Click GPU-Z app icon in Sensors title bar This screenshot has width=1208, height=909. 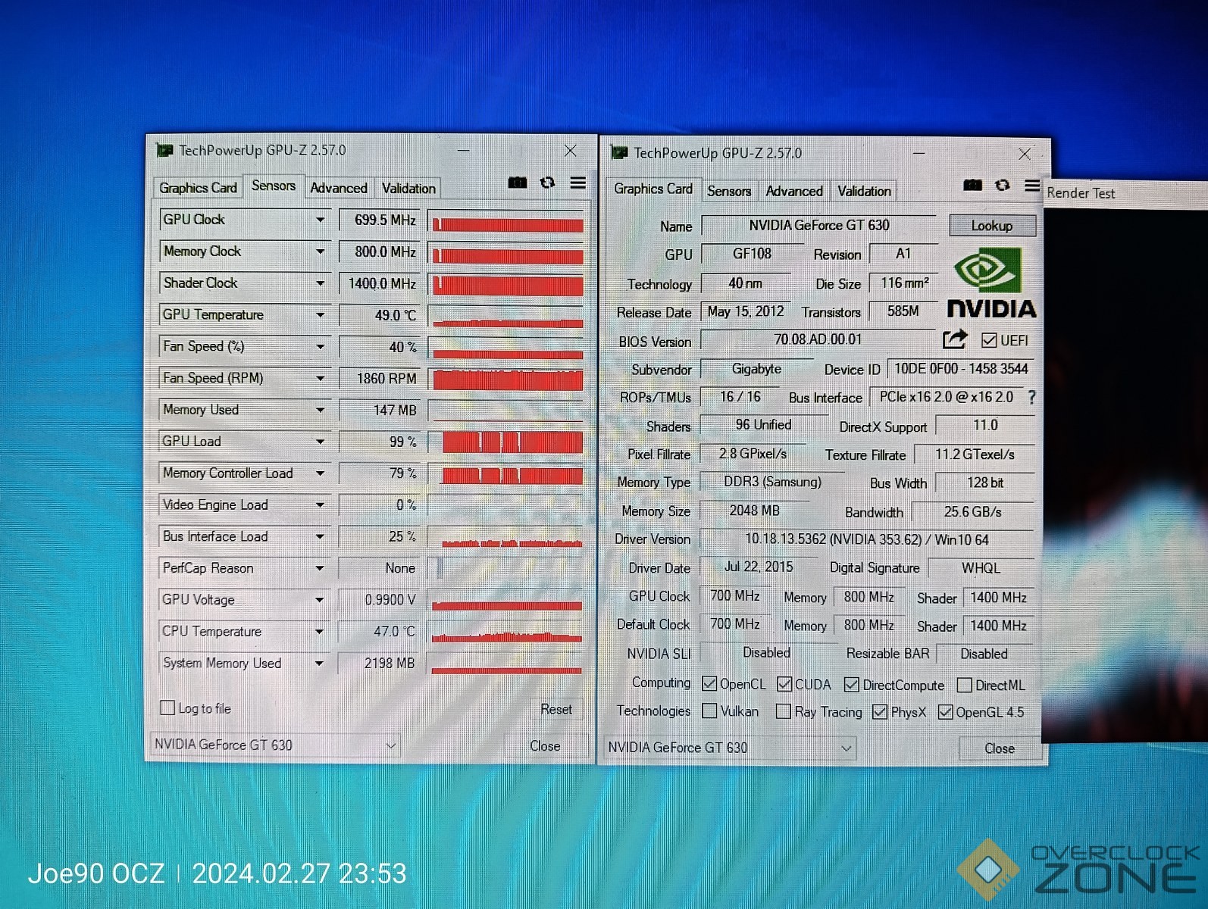coord(164,150)
